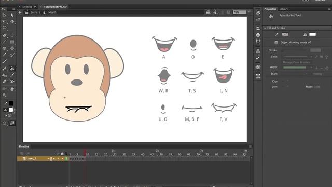Select the Eyedropper tool
This screenshot has width=332, height=187.
12,75
